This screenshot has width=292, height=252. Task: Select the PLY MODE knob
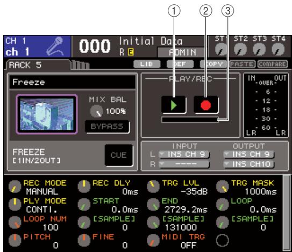(15, 204)
